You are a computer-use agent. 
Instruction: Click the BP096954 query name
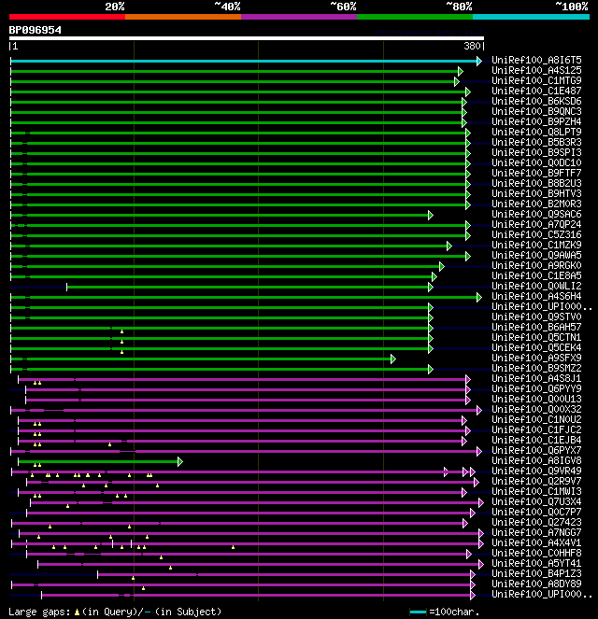tap(36, 30)
